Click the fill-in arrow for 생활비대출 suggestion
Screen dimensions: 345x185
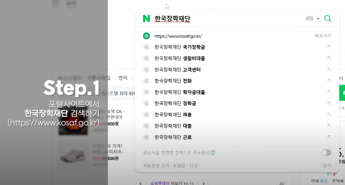click(x=329, y=58)
